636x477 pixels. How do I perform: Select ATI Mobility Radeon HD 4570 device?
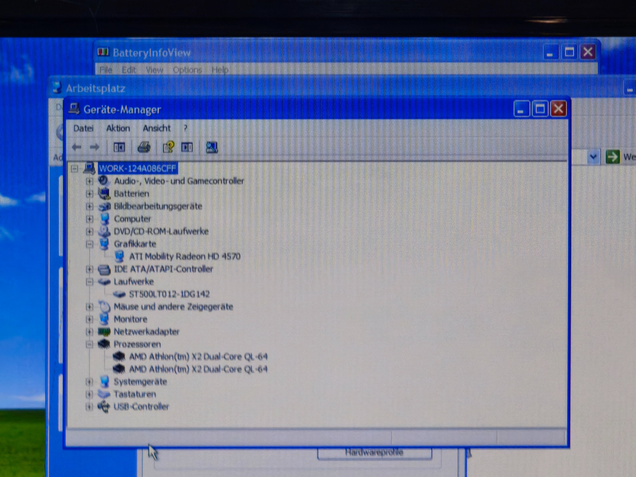coord(184,256)
